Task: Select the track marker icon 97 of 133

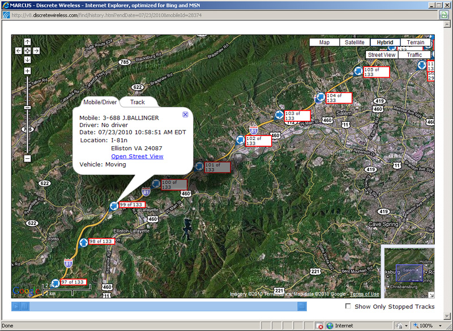Action: pyautogui.click(x=55, y=283)
